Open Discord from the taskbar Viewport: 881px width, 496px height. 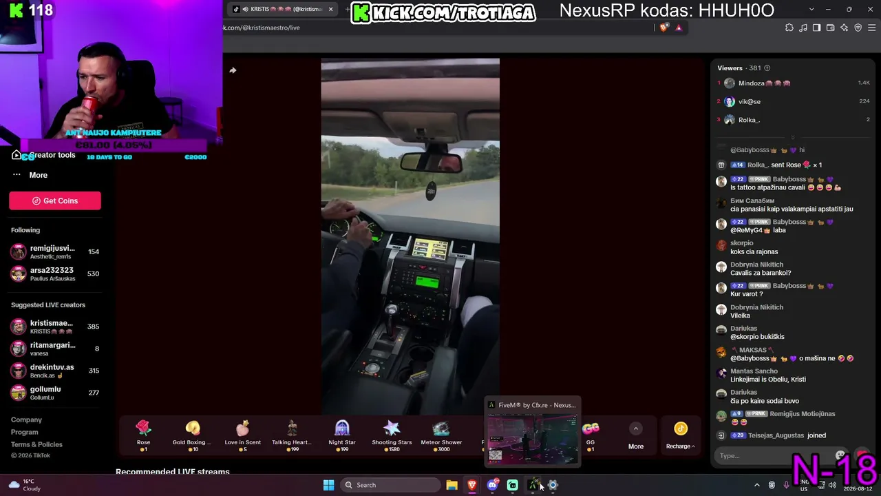pyautogui.click(x=492, y=485)
